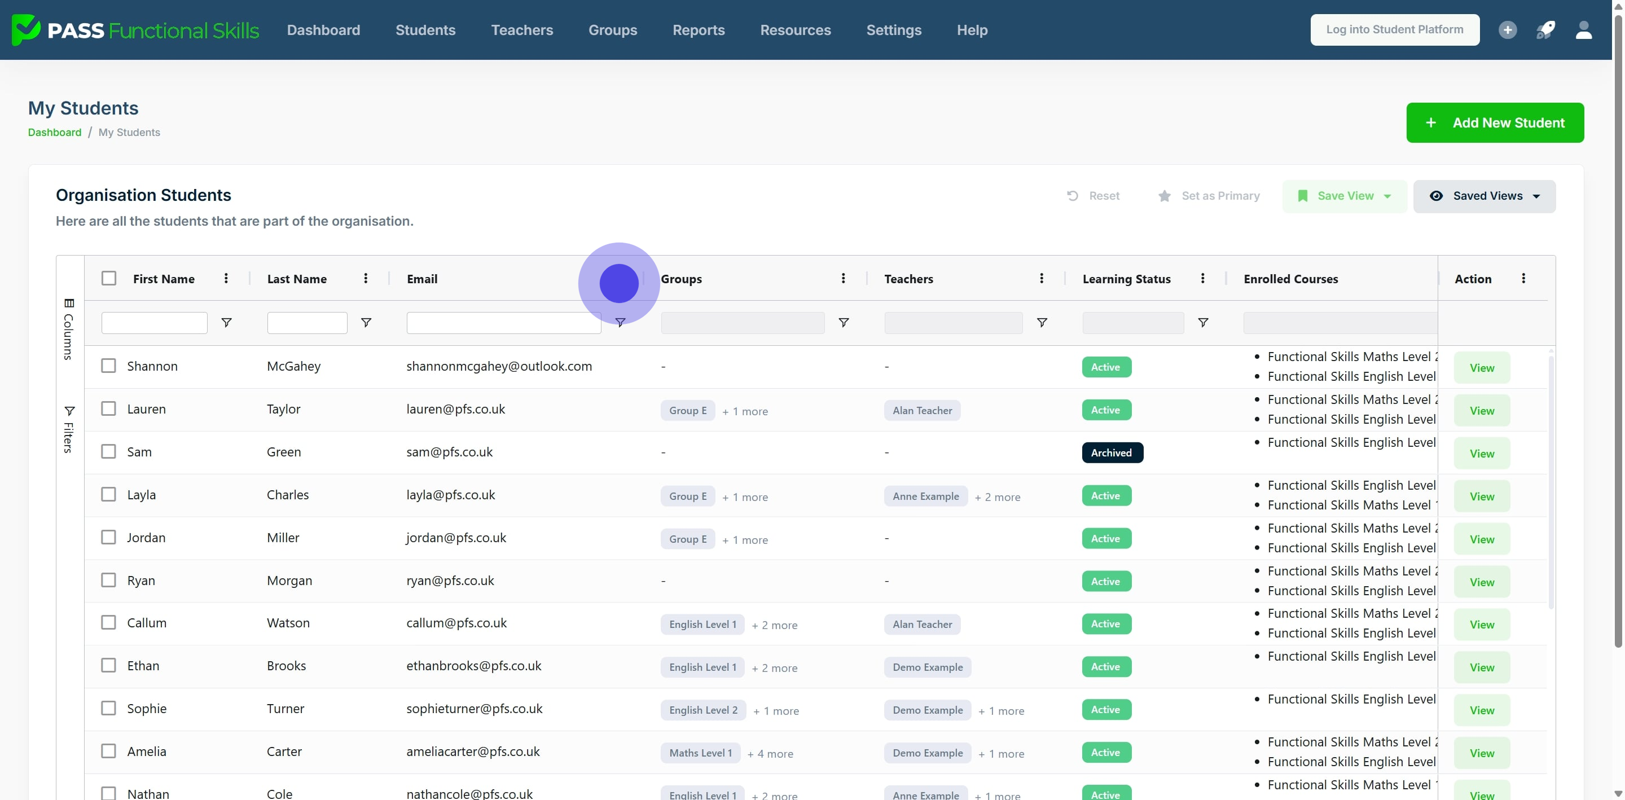This screenshot has width=1625, height=800.
Task: Open the Save View dropdown
Action: [x=1344, y=196]
